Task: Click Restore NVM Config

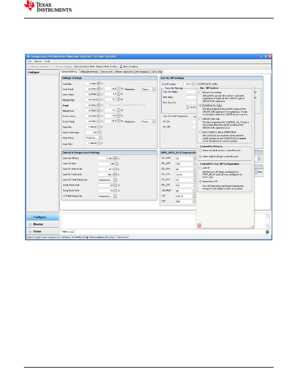Action: [106, 66]
